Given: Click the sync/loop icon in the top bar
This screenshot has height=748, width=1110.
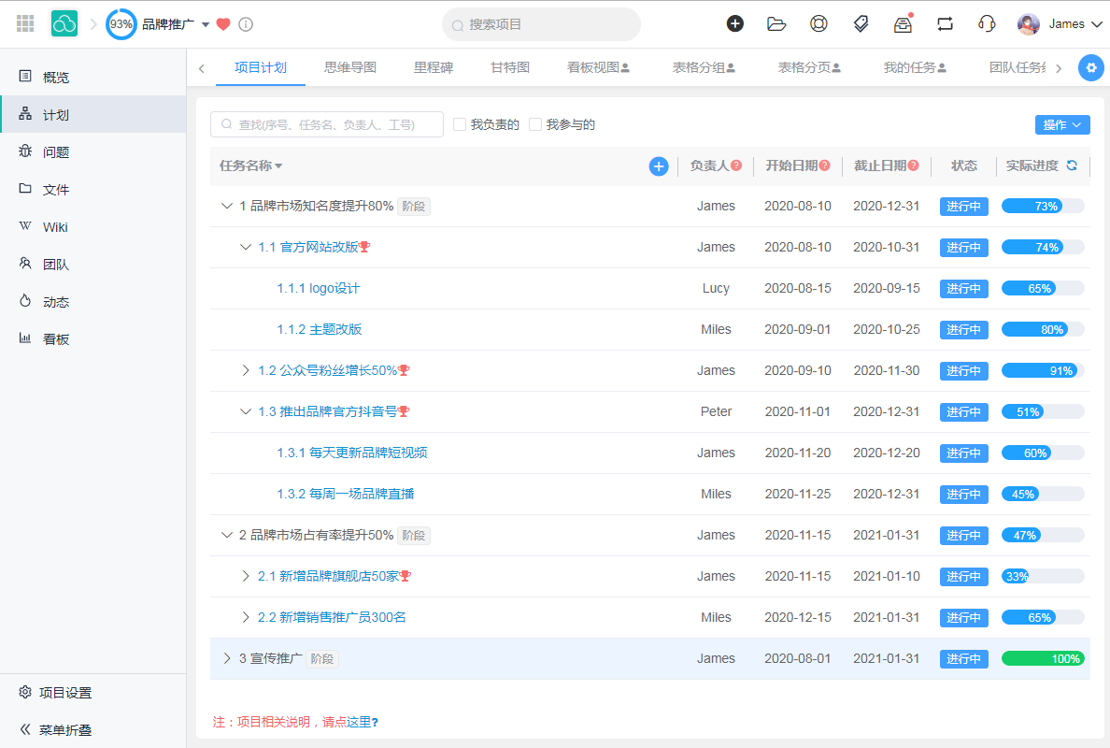Looking at the screenshot, I should [x=945, y=23].
